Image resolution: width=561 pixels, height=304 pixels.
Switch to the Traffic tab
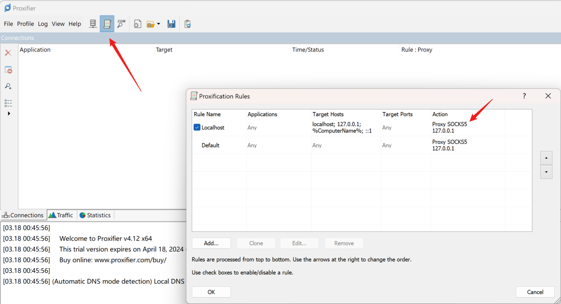pyautogui.click(x=61, y=215)
